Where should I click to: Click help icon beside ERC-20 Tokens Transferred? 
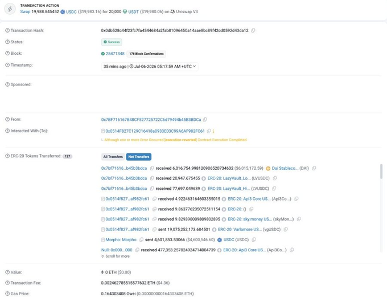point(7,156)
